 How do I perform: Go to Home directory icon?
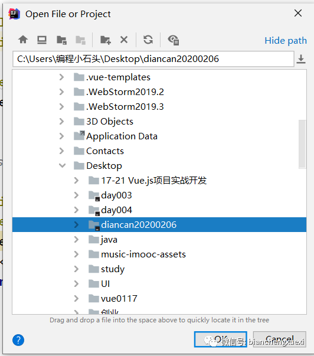(23, 40)
